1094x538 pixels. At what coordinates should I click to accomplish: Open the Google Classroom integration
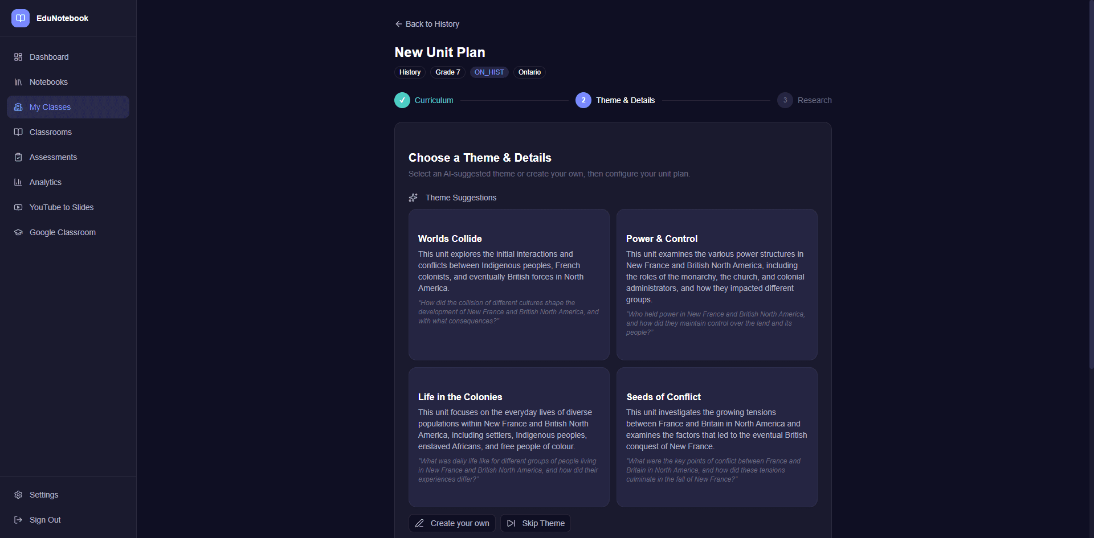click(x=63, y=232)
